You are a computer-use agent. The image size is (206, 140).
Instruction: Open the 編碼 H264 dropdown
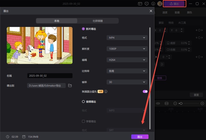click(127, 60)
